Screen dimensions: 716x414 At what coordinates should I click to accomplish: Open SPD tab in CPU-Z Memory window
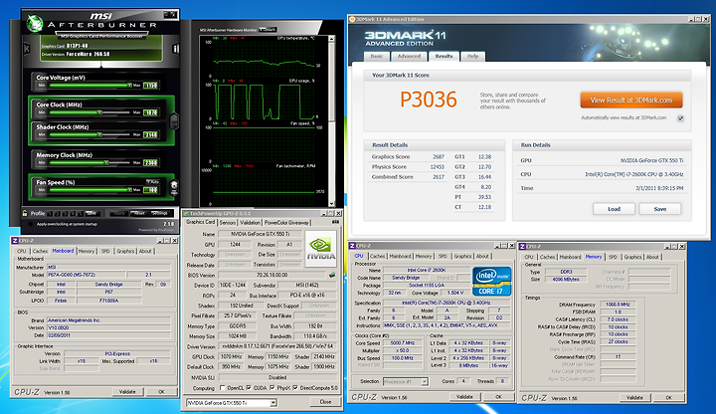pos(613,257)
